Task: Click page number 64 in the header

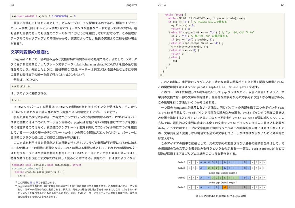Action: coord(12,5)
